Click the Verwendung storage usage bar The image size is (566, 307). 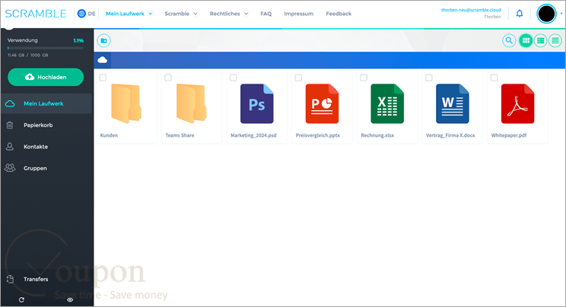pyautogui.click(x=46, y=48)
